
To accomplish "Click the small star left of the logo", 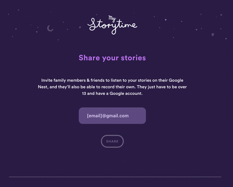I will click(80, 27).
